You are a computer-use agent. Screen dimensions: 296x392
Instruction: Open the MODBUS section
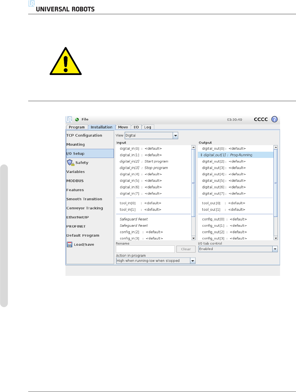click(x=90, y=181)
